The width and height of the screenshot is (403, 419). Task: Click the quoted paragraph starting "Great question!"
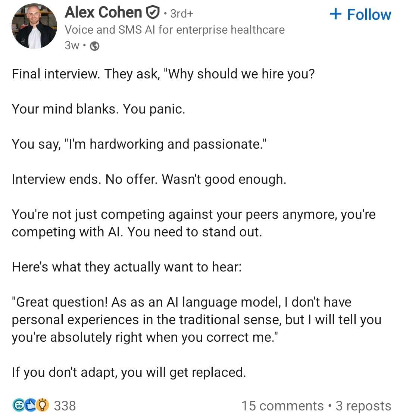pyautogui.click(x=196, y=320)
